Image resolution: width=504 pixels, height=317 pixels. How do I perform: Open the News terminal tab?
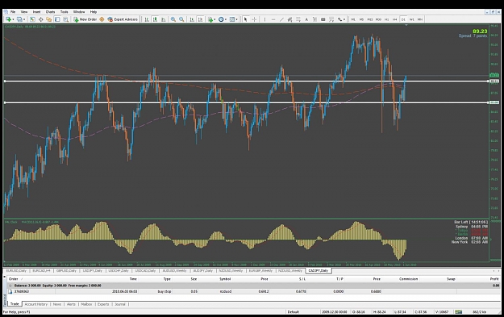pyautogui.click(x=57, y=304)
